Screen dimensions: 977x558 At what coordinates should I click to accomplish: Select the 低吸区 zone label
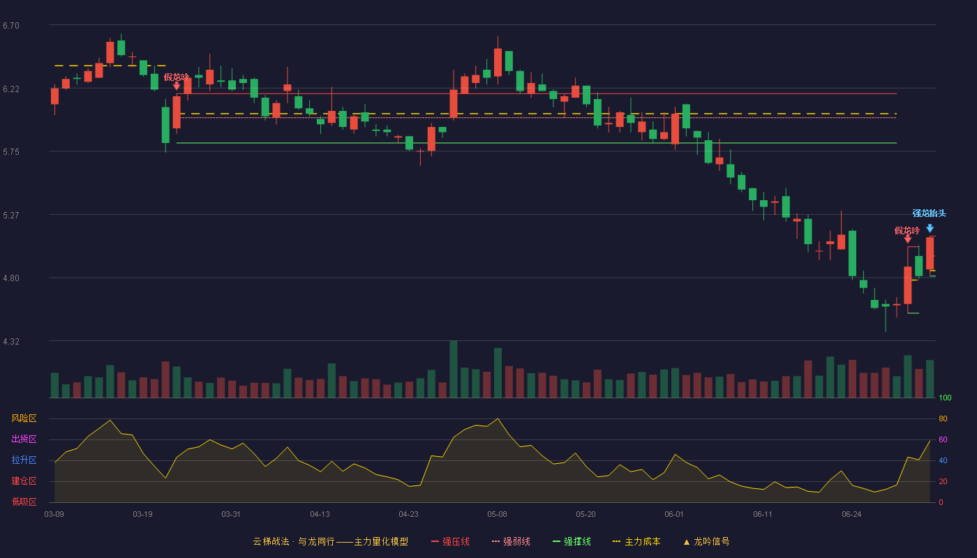pos(24,502)
